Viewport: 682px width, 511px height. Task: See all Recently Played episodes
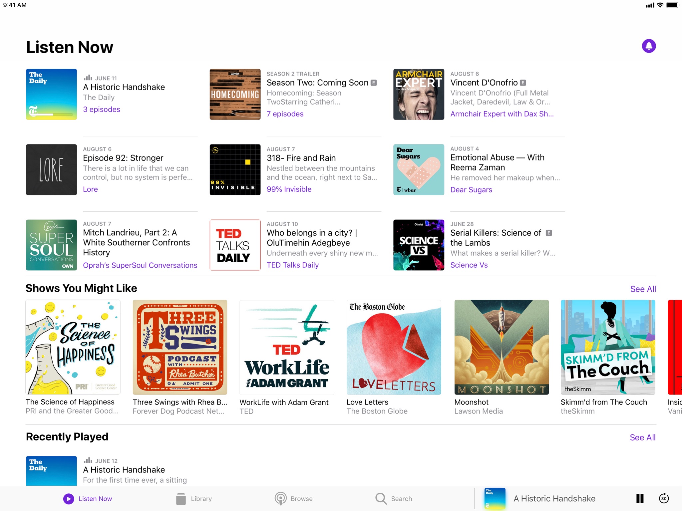click(643, 437)
